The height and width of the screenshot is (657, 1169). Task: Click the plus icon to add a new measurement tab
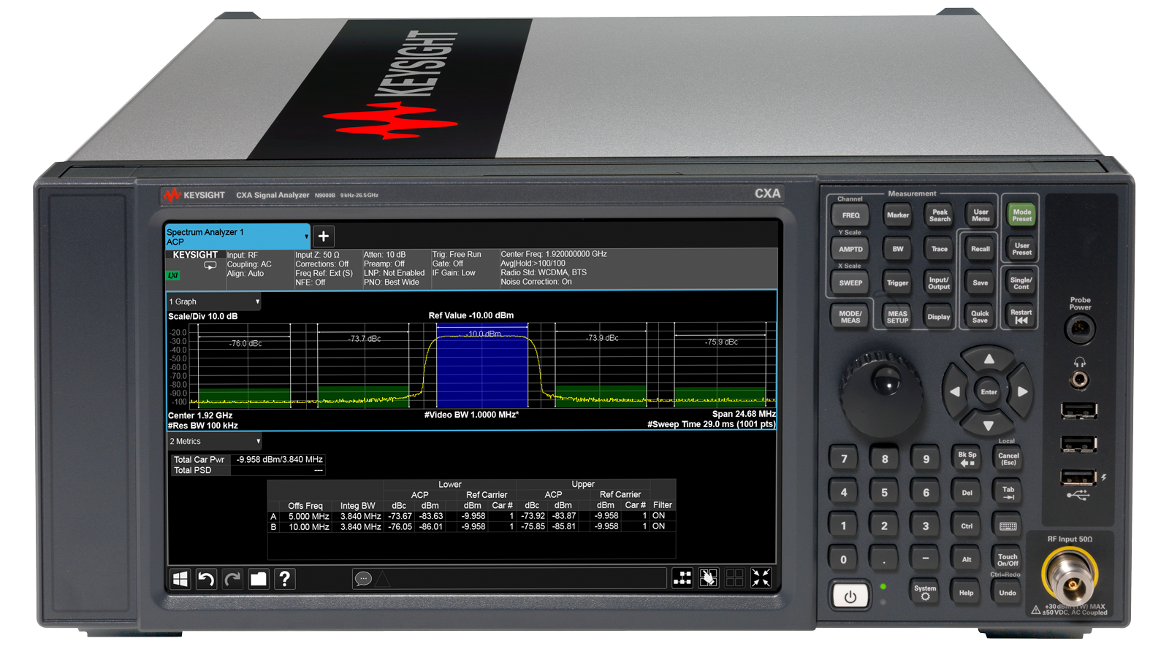tap(322, 236)
